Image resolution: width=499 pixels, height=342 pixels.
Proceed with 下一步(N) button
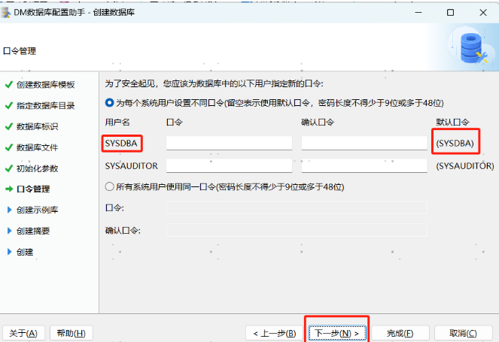tap(337, 334)
